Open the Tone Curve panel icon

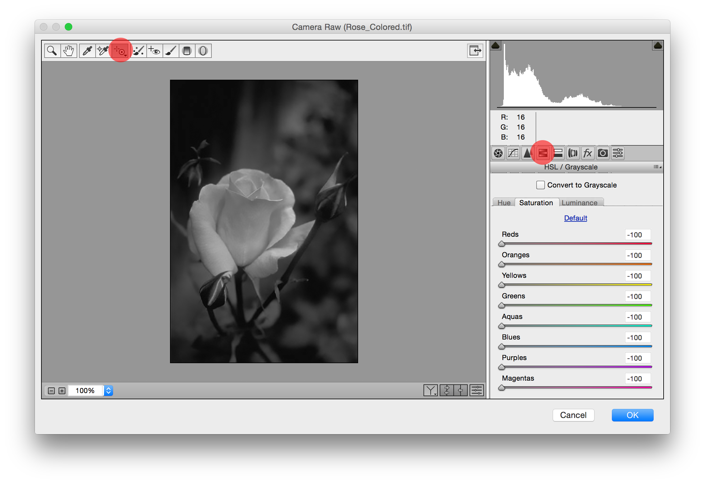coord(513,153)
